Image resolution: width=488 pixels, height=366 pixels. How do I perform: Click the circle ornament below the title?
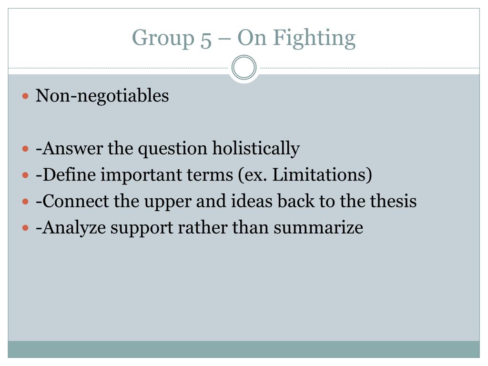(x=244, y=68)
